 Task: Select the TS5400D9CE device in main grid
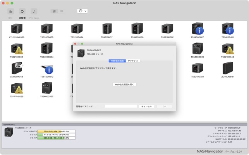[197, 50]
